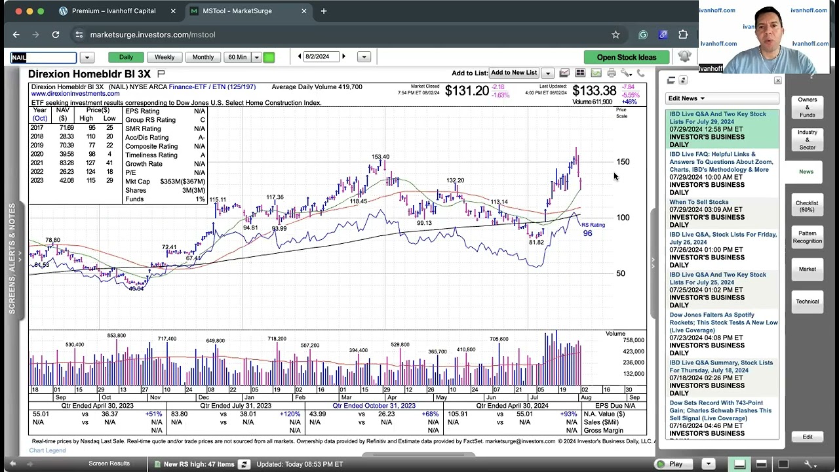Screen dimensions: 839x472
Task: Open Screen Results in status bar
Action: (109, 463)
